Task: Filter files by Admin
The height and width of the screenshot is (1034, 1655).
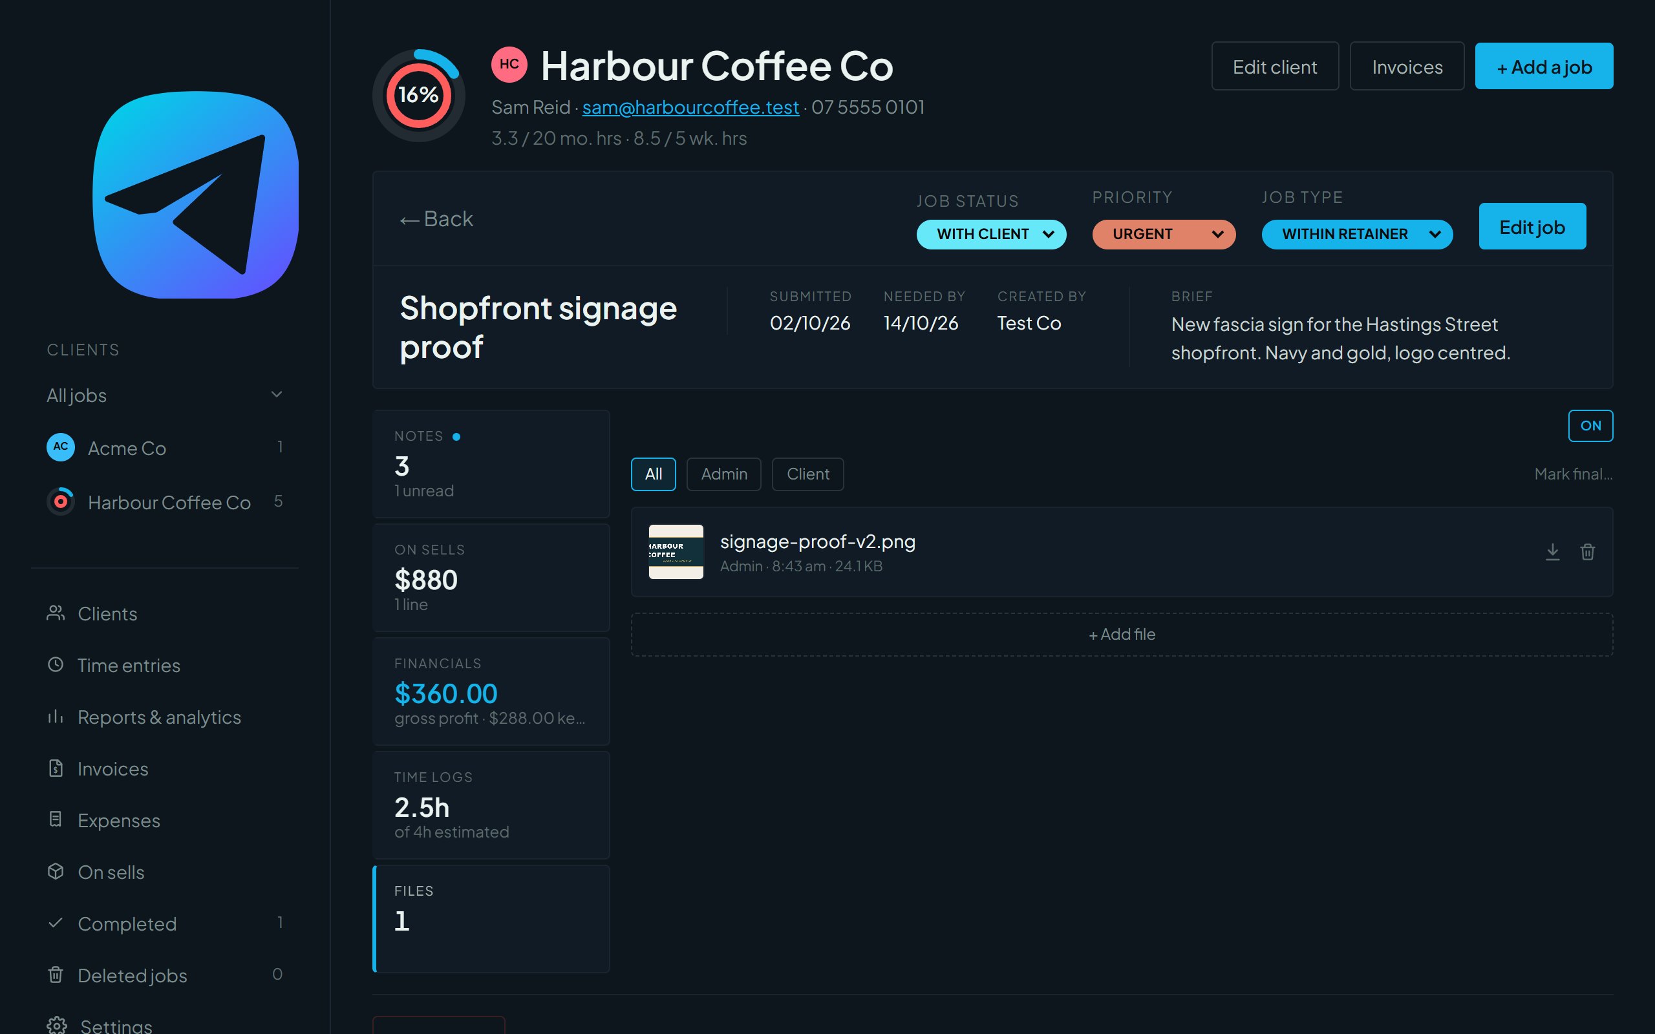Action: coord(723,474)
